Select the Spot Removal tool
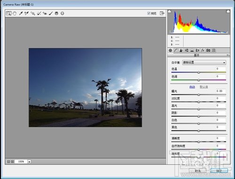The height and width of the screenshot is (179, 235). pyautogui.click(x=39, y=13)
